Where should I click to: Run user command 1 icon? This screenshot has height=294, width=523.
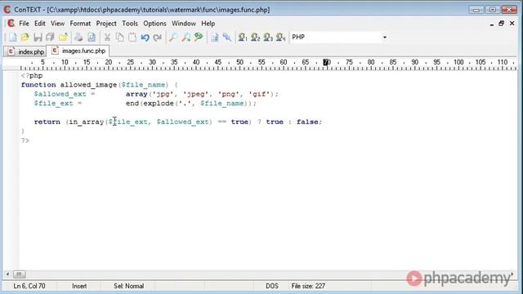(243, 37)
